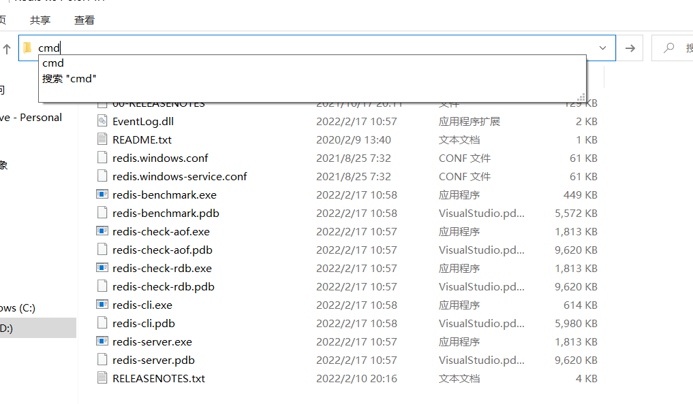Click the README.txt text file icon
The width and height of the screenshot is (693, 404).
pyautogui.click(x=102, y=139)
